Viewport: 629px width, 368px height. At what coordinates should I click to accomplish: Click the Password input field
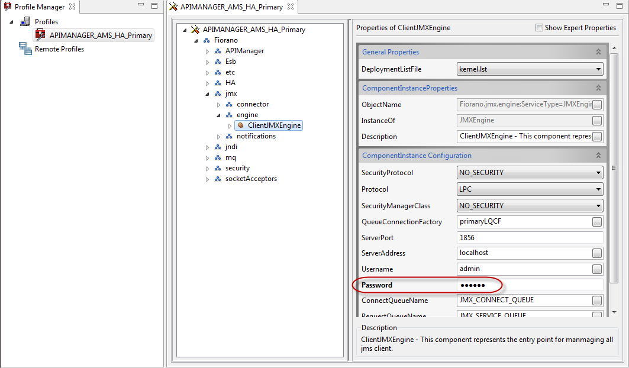tap(530, 285)
